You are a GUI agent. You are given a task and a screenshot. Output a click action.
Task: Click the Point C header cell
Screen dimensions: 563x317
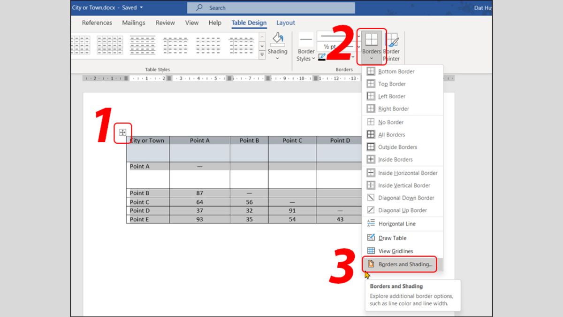292,140
